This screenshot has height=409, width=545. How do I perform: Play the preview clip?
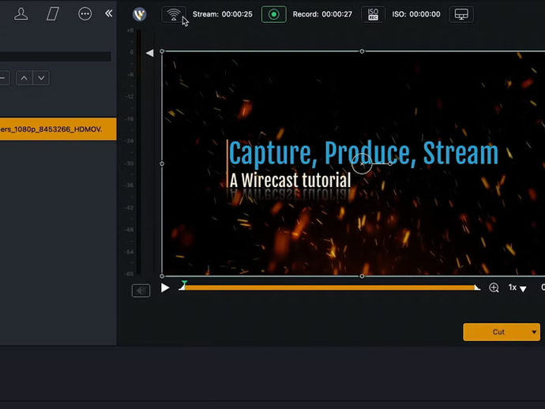[165, 287]
